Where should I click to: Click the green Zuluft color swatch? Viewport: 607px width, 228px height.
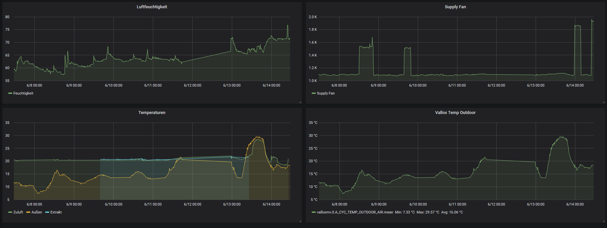coord(10,212)
